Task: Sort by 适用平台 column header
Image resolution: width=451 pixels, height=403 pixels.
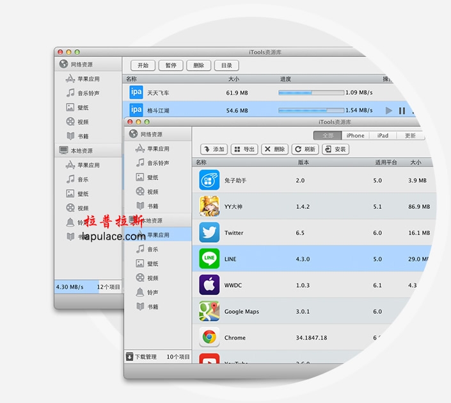Action: pyautogui.click(x=386, y=162)
